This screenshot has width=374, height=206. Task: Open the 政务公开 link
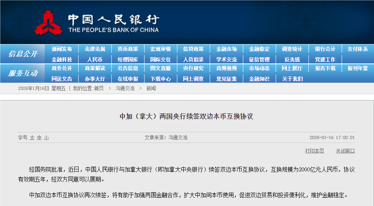[x=62, y=68]
